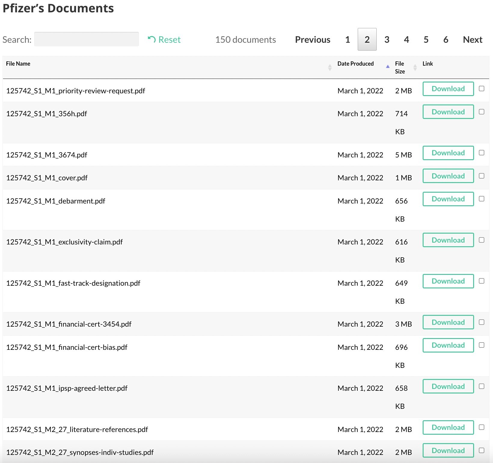Download synopses-indiv-studies.pdf

point(448,450)
